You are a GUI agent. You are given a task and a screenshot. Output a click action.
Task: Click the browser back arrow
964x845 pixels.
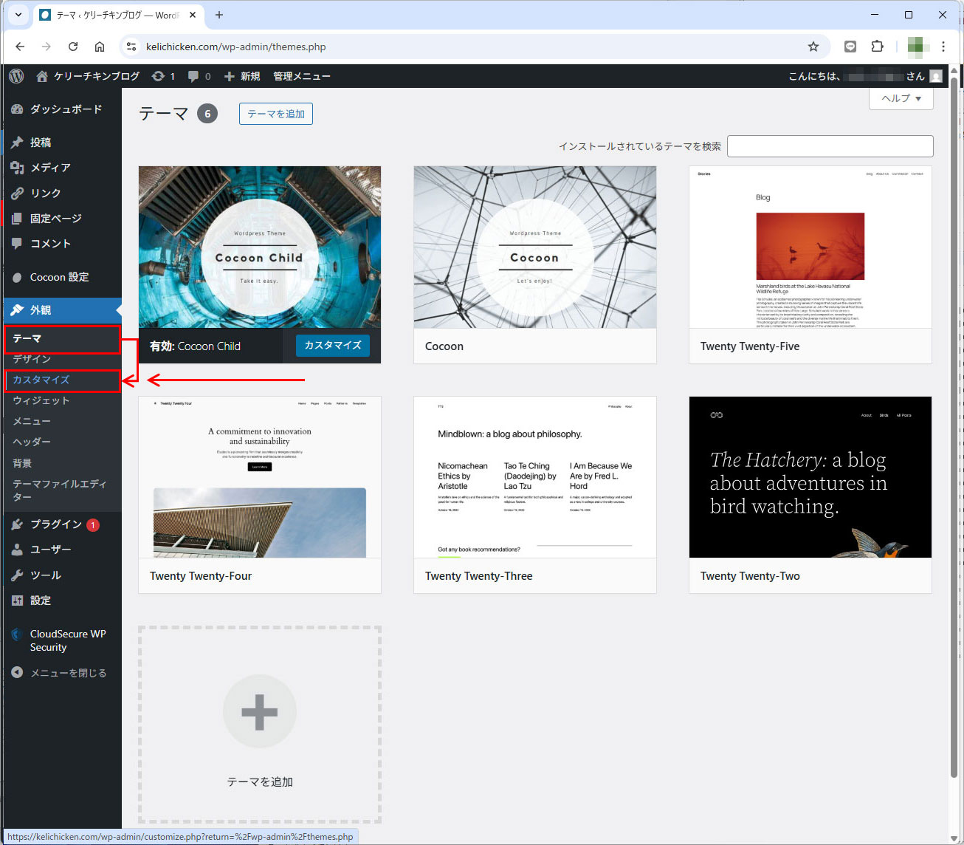[20, 47]
